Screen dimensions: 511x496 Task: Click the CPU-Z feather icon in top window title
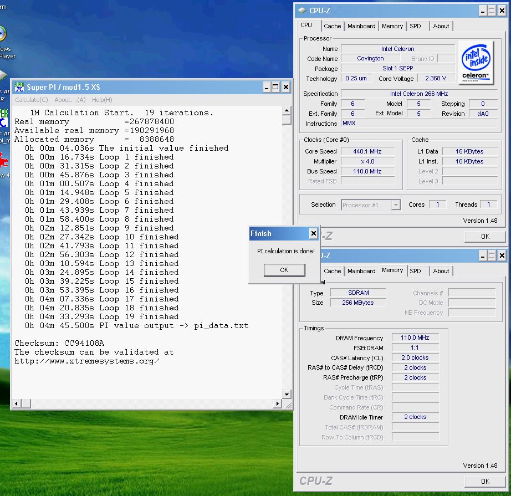[x=302, y=11]
